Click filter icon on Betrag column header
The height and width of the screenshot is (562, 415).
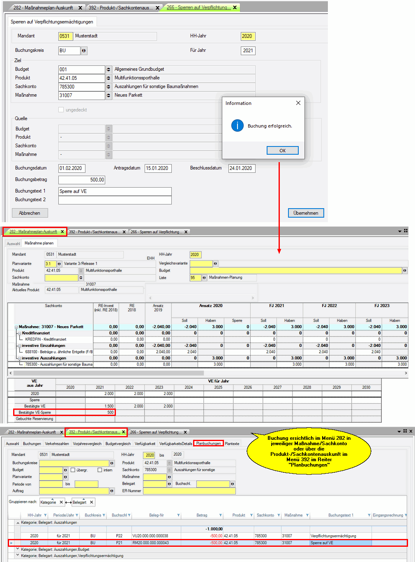click(x=220, y=515)
